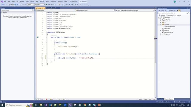The image size is (191, 107).
Task: Open the Debug menu
Action: click(x=32, y=1)
